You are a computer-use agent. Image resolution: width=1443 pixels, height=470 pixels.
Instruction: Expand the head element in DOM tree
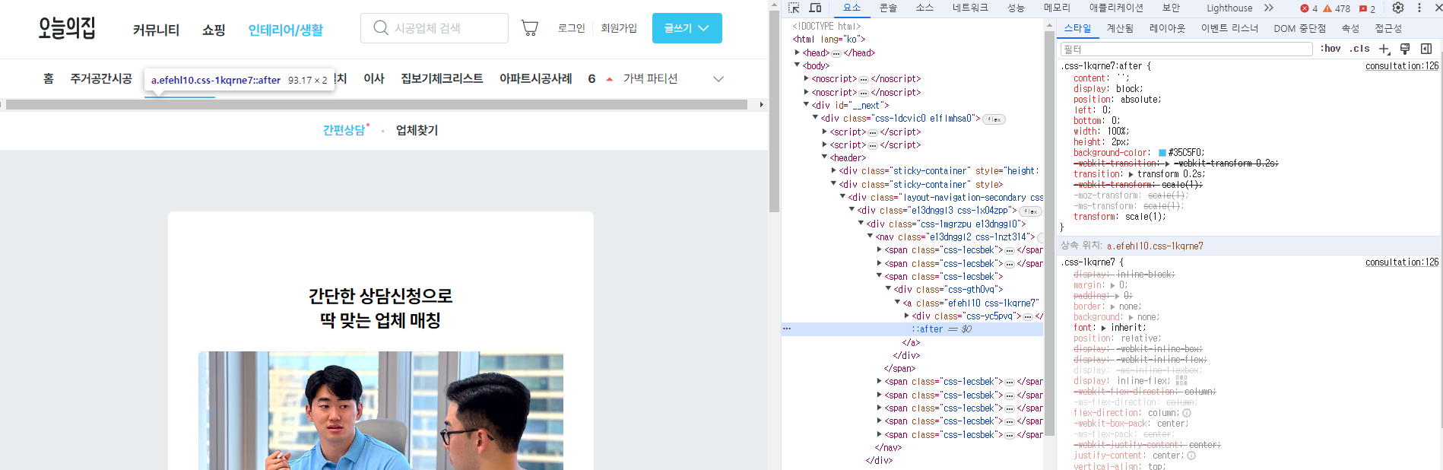tap(798, 52)
